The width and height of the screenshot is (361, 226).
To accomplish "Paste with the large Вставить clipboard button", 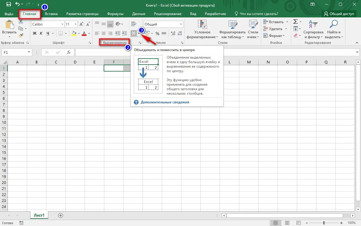I will (9, 29).
